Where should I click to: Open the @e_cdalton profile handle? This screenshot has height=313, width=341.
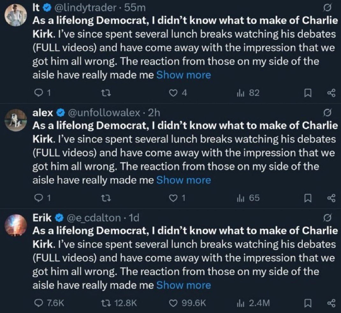(x=93, y=218)
